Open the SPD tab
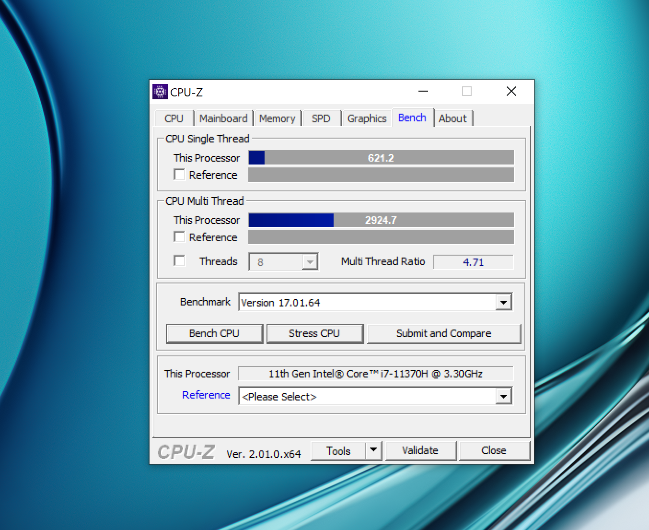 pos(321,118)
